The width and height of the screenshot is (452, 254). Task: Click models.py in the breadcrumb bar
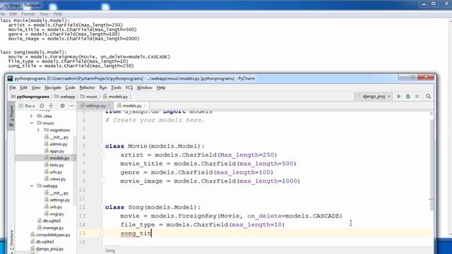pos(115,97)
